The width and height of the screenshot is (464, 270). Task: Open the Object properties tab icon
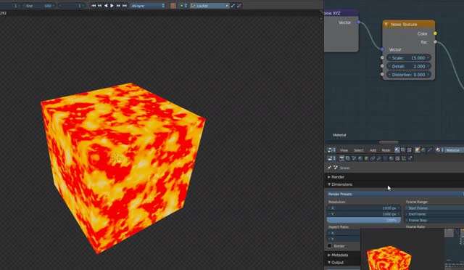tap(366, 158)
